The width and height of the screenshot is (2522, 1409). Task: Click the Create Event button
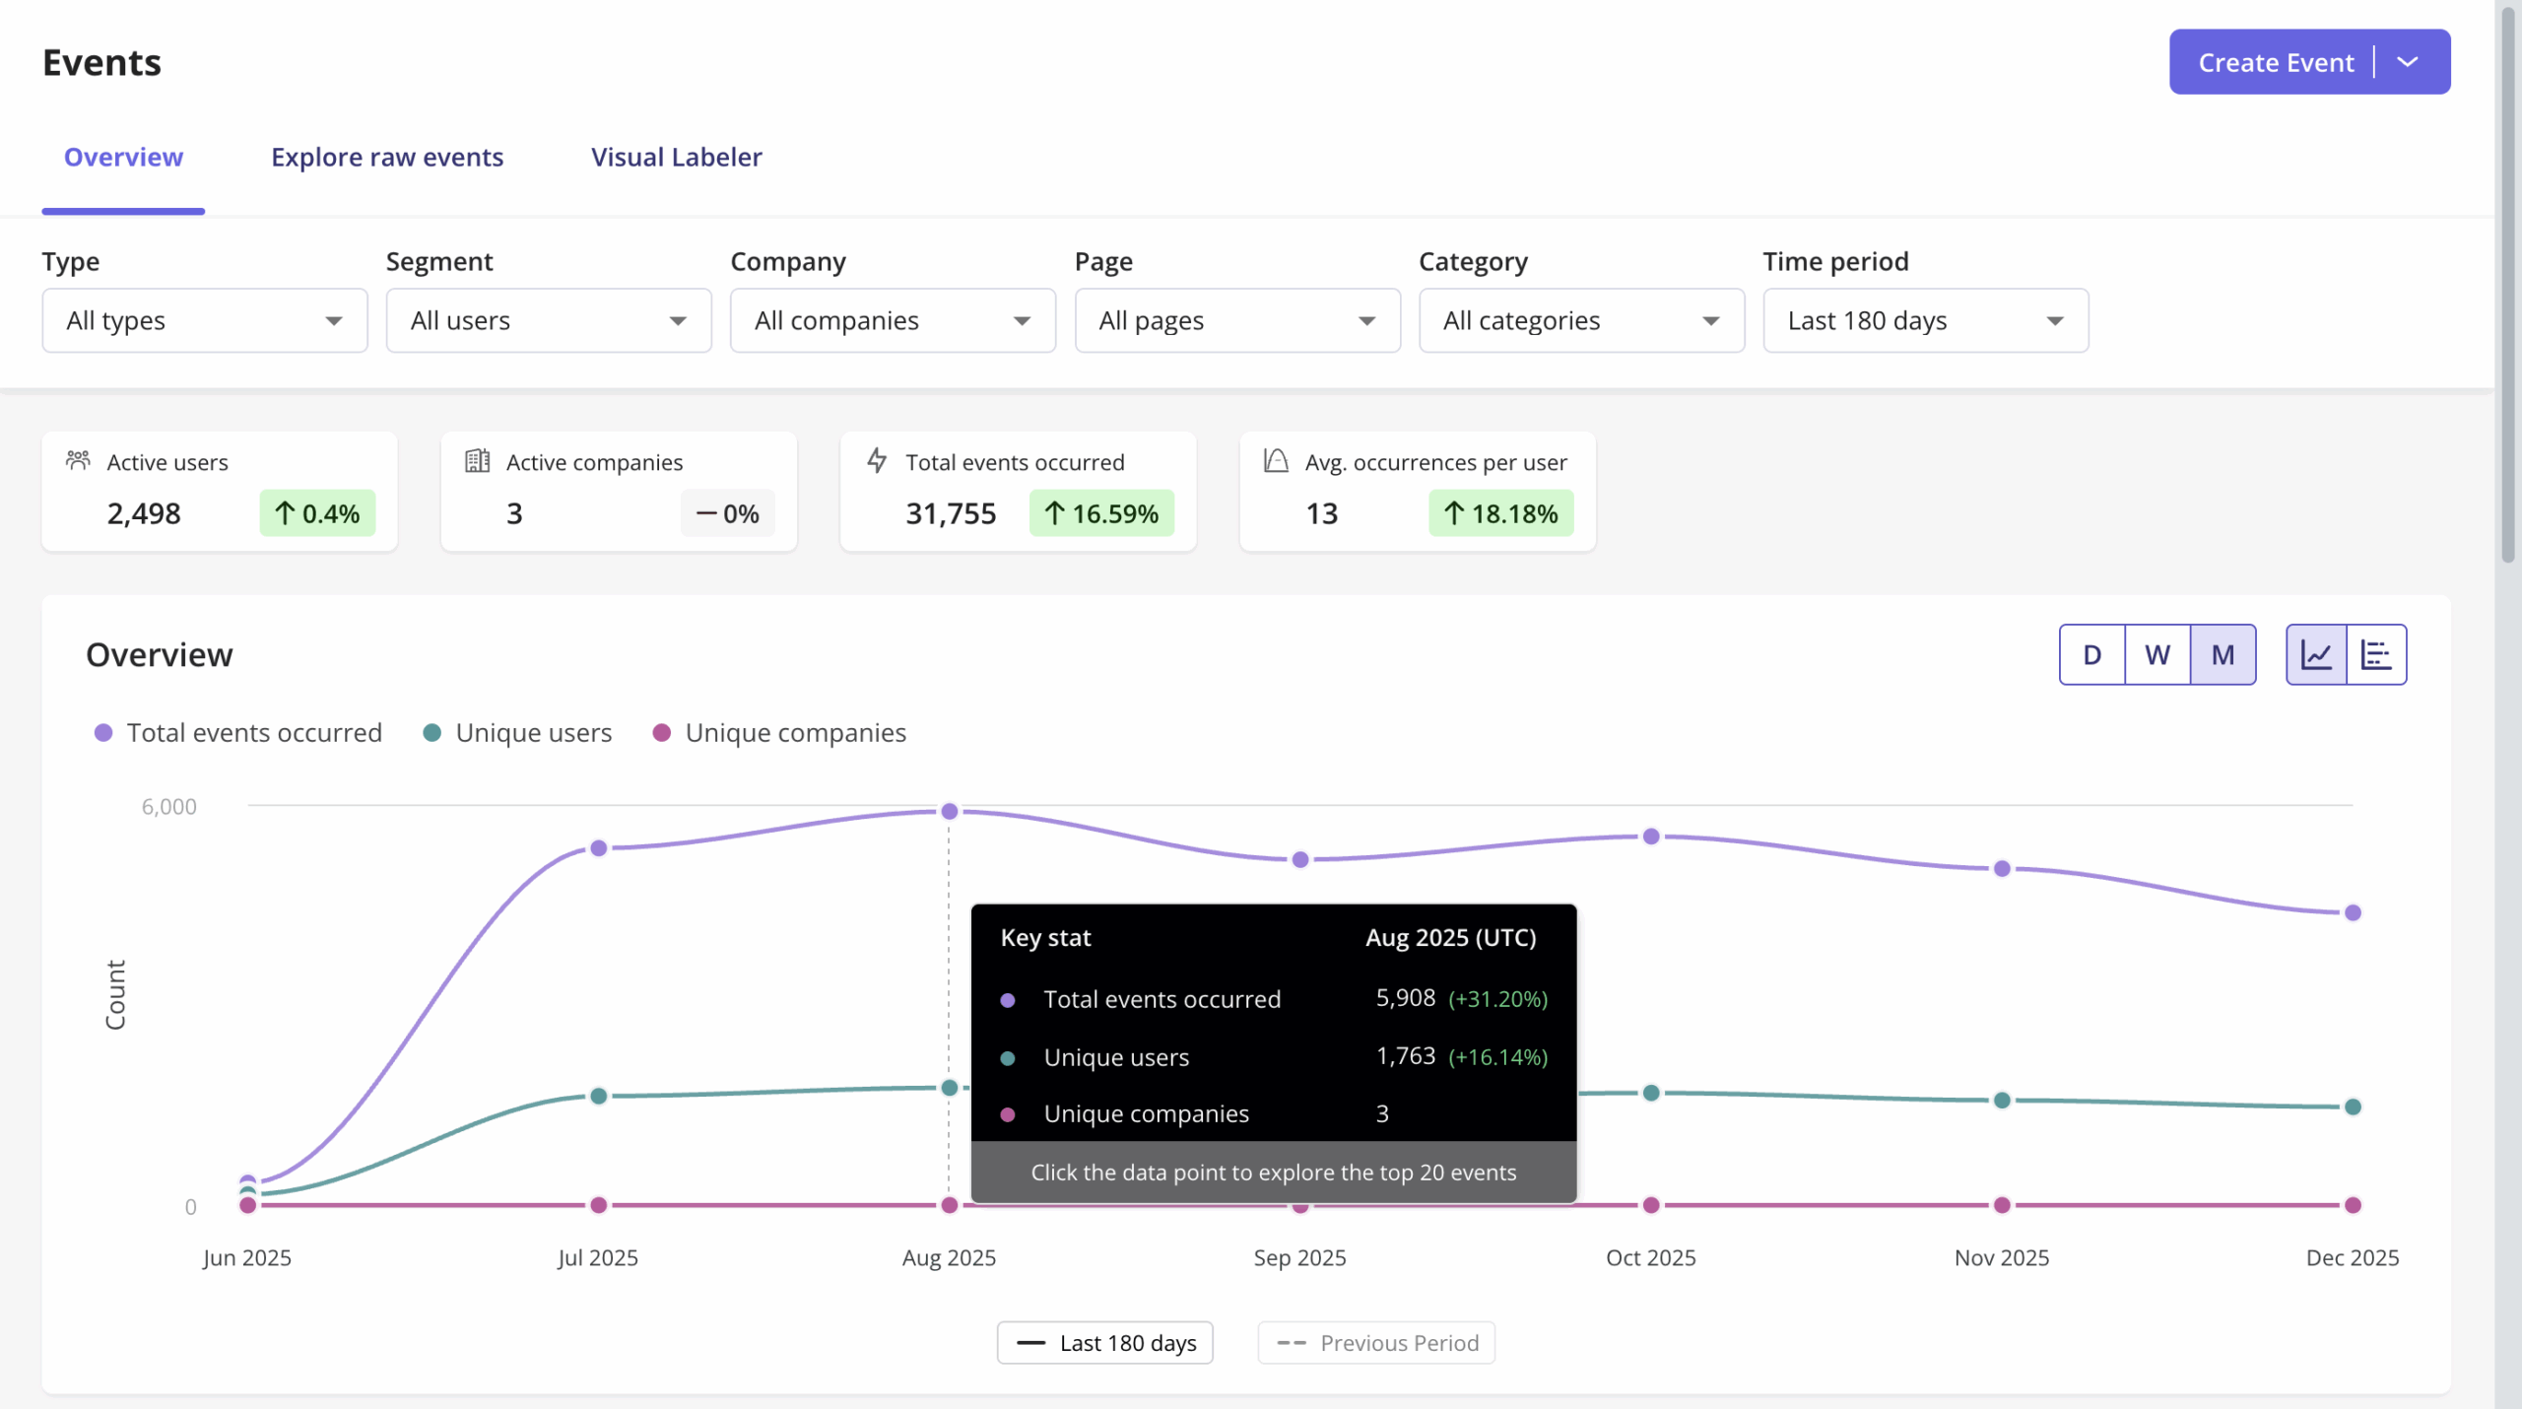[2276, 61]
